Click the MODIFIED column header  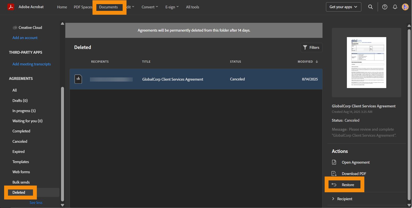305,62
